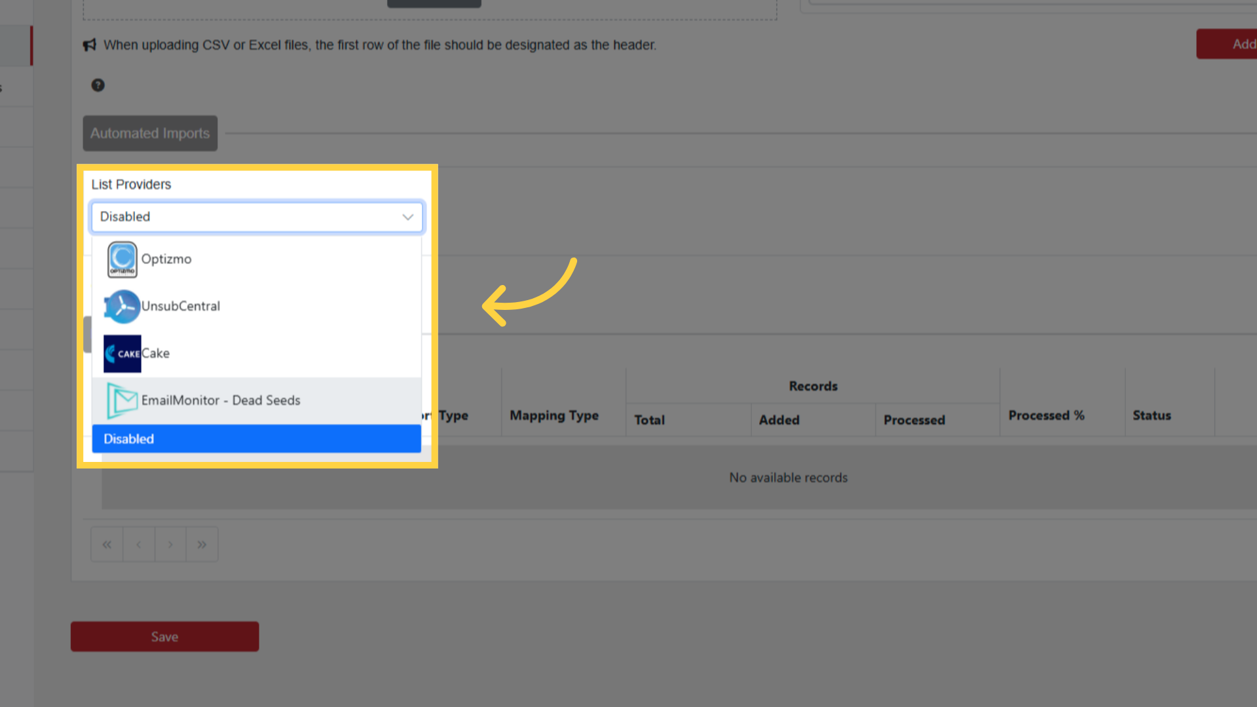This screenshot has width=1257, height=707.
Task: Go to next page of records
Action: [x=170, y=545]
